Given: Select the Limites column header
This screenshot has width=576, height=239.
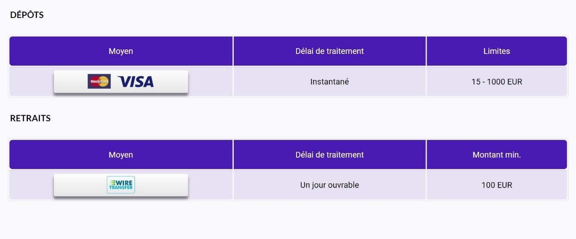Looking at the screenshot, I should [497, 51].
